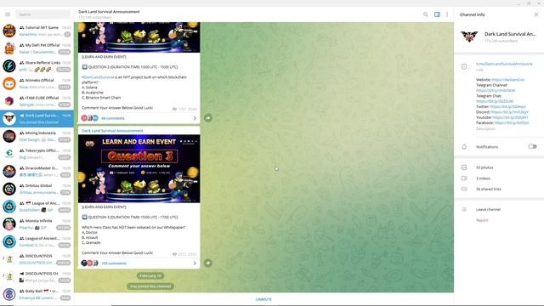Click Share Refferal Links lightning avatar
The width and height of the screenshot is (544, 306).
point(9,66)
